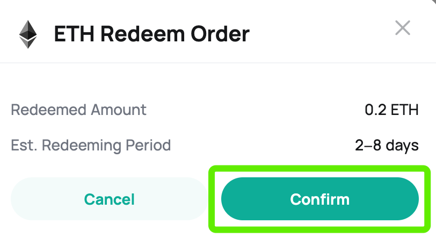Screen dimensions: 436x245
Task: Click the '2–8 days' period value
Action: click(387, 145)
